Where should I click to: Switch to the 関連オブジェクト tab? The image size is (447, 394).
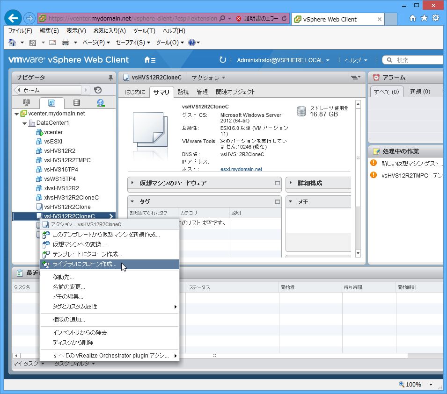click(x=235, y=92)
